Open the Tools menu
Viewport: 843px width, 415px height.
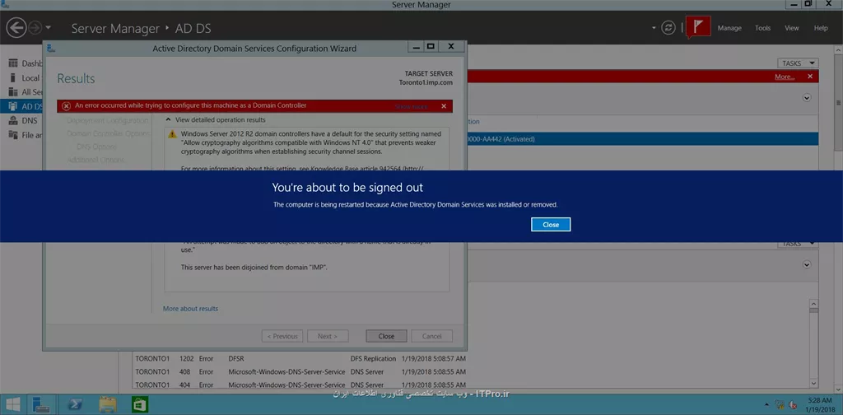pos(762,28)
